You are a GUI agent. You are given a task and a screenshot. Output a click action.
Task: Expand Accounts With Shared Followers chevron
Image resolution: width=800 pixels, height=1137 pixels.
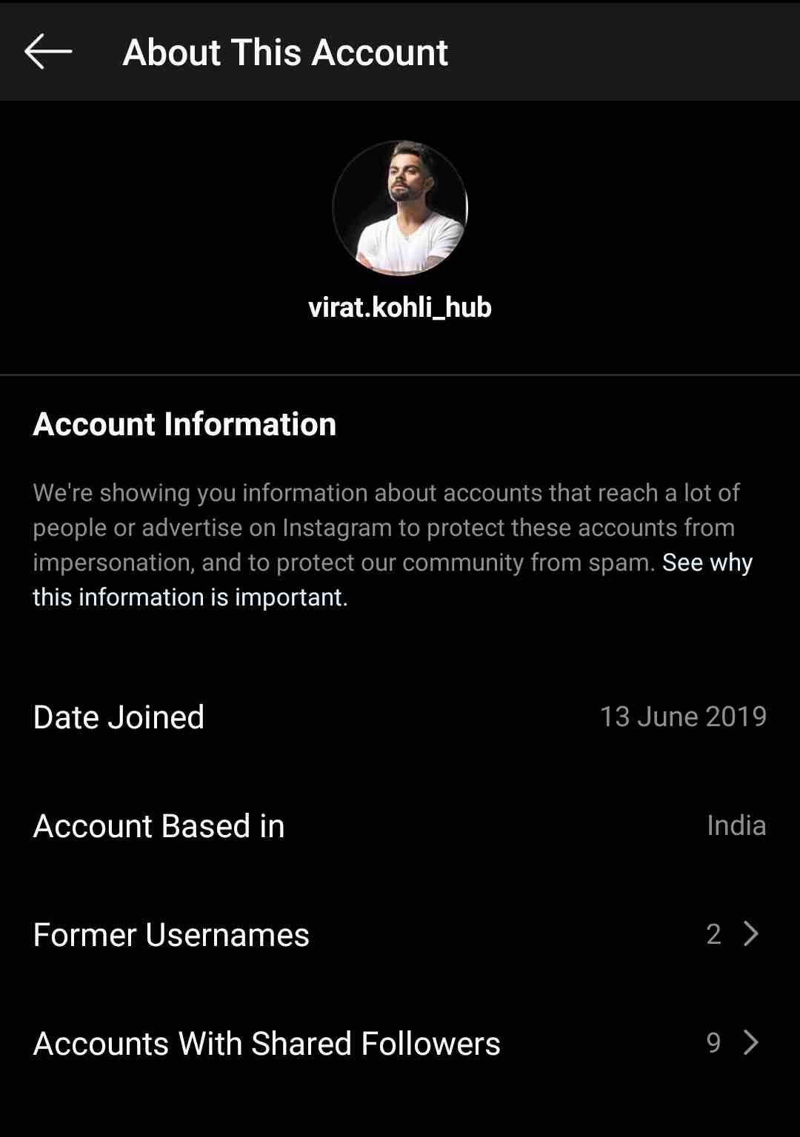point(751,1043)
